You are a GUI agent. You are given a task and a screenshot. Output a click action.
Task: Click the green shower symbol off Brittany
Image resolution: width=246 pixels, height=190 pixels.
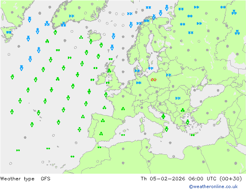[x=106, y=95]
